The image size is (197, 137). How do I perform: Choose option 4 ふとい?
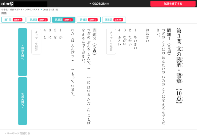[119, 36]
